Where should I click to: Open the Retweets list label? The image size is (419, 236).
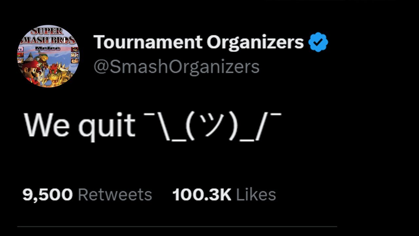tap(115, 195)
